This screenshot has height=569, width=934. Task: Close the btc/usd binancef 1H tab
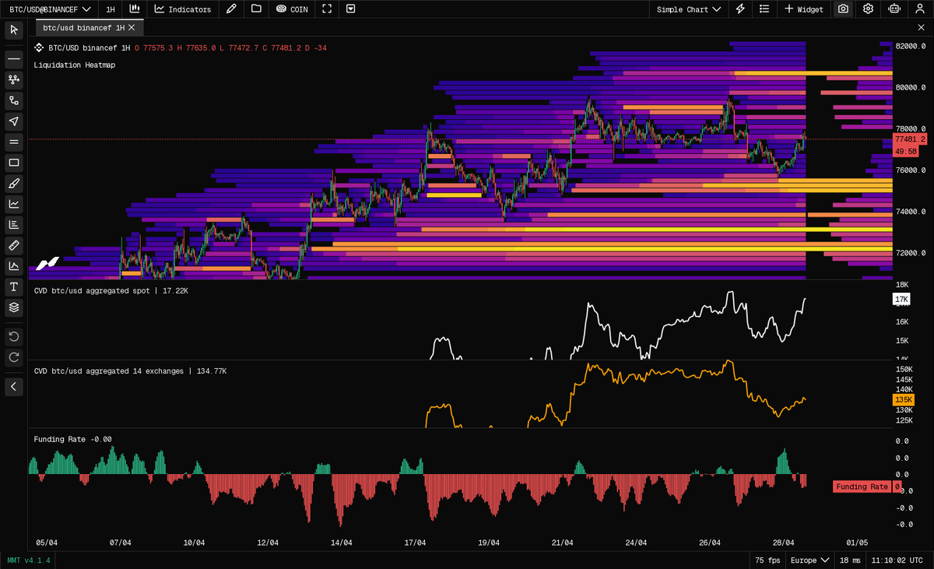click(132, 28)
